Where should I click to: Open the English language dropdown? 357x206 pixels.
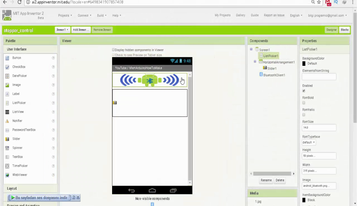[x=296, y=16]
